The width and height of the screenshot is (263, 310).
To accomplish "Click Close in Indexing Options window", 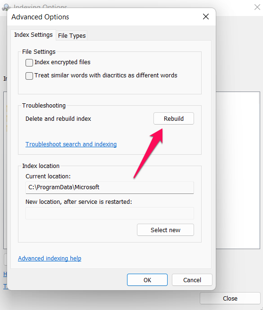I will point(230,298).
